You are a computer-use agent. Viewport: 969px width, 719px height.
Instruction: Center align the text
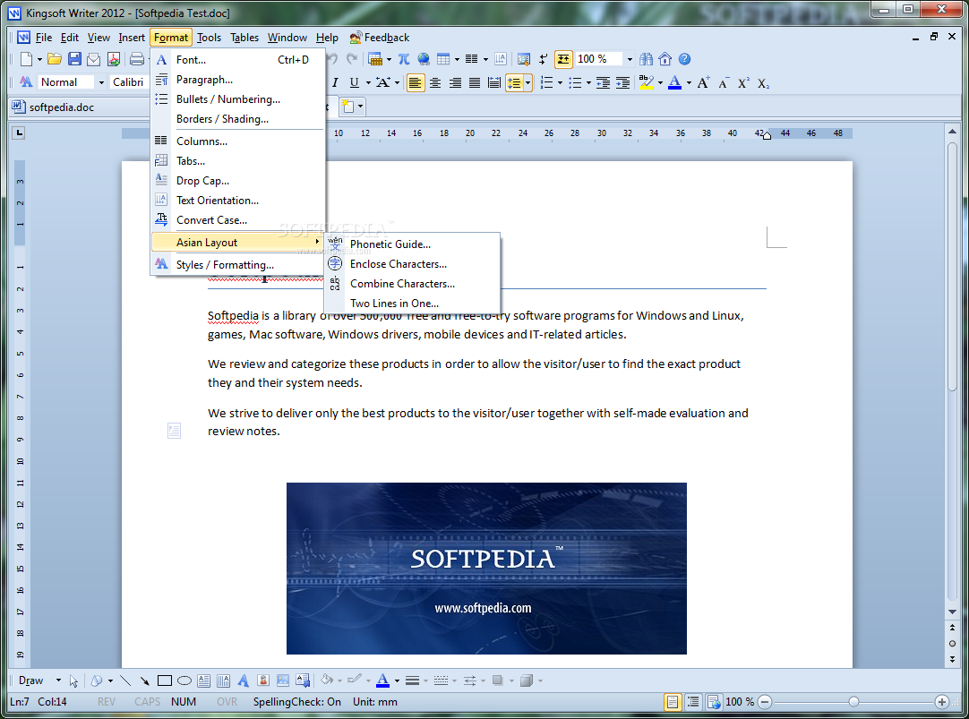pyautogui.click(x=435, y=82)
